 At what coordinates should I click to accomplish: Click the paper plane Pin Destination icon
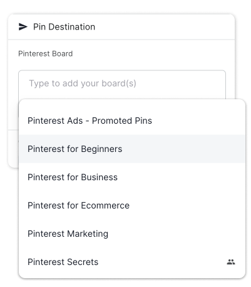pyautogui.click(x=23, y=27)
